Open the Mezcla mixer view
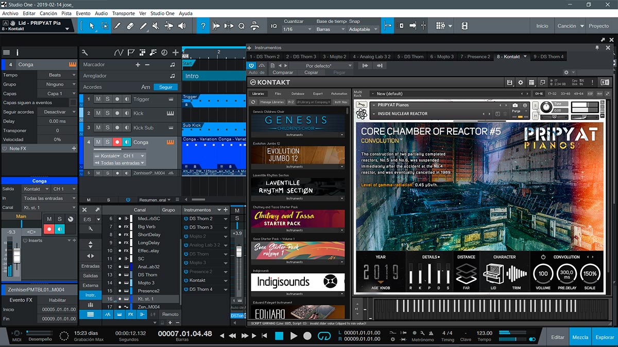 tap(580, 337)
